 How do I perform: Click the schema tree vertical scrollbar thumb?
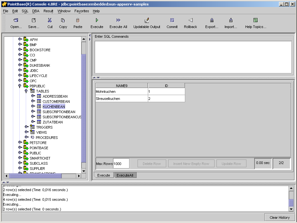(x=83, y=108)
